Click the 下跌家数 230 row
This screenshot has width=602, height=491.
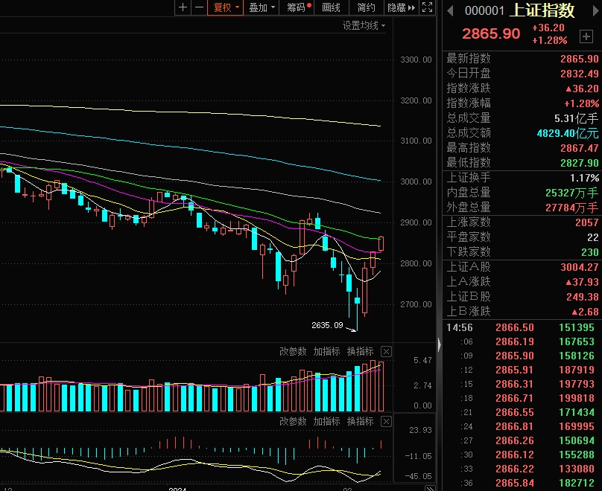522,252
